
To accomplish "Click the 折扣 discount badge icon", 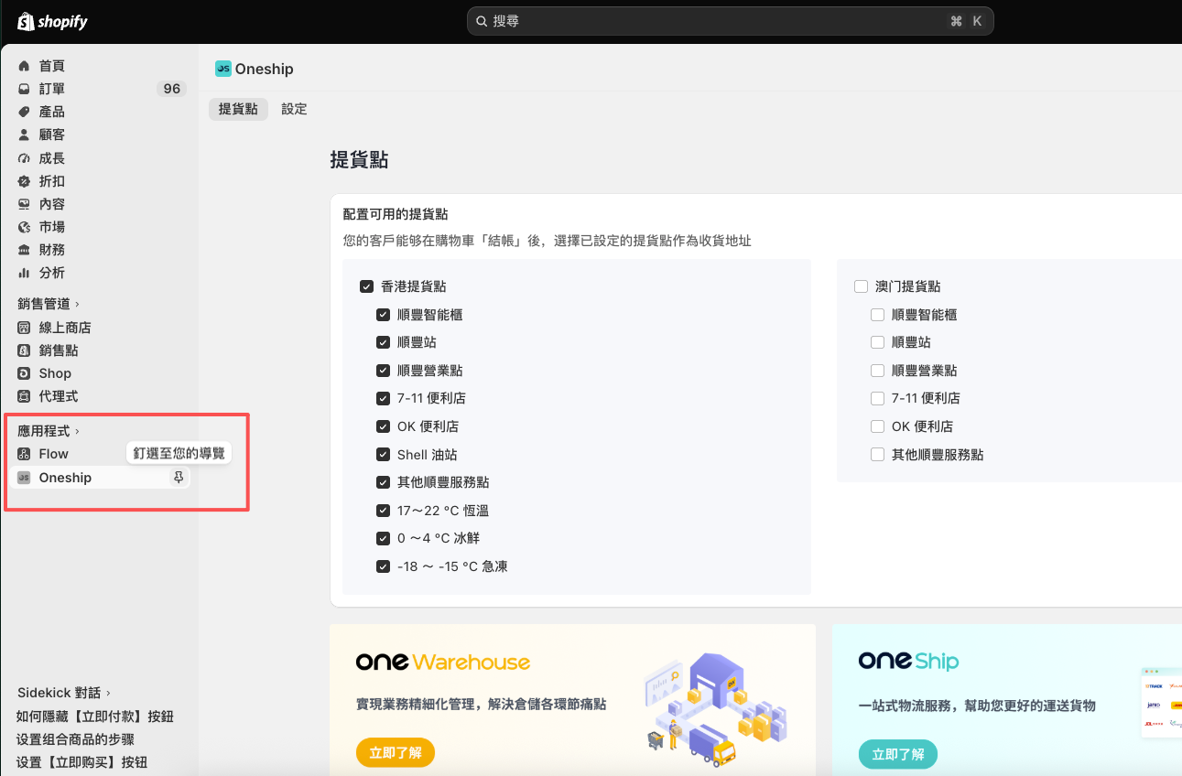I will click(x=24, y=181).
